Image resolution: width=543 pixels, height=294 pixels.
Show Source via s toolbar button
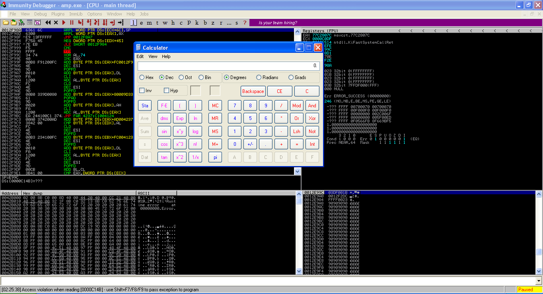point(237,23)
